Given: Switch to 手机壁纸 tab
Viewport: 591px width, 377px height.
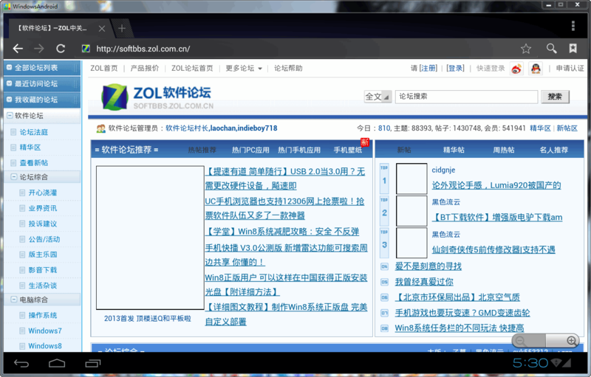Looking at the screenshot, I should point(348,150).
